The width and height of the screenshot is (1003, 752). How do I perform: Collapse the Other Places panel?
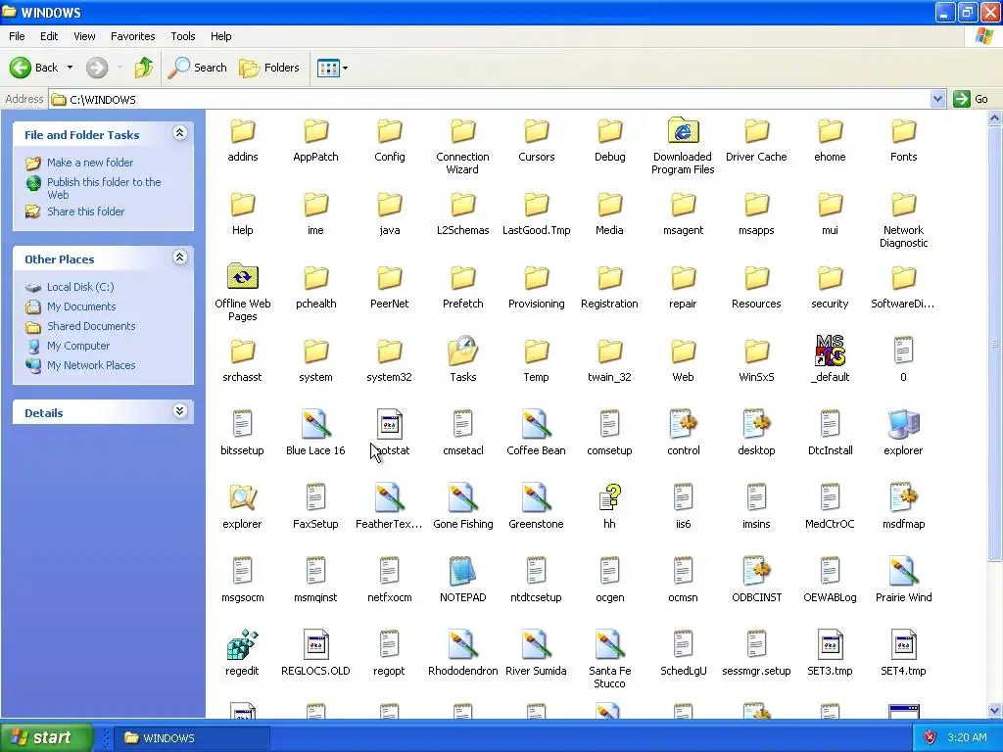point(180,258)
